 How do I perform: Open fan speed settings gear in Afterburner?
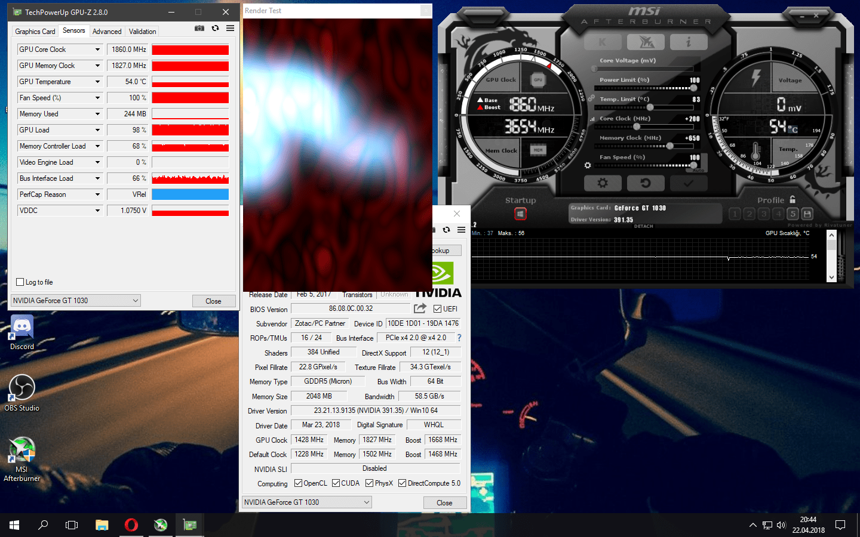[588, 165]
